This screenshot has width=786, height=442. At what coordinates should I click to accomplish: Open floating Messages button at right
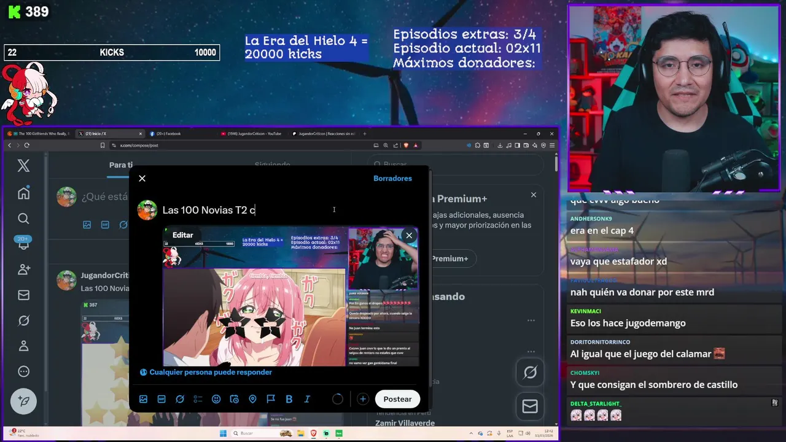[530, 406]
